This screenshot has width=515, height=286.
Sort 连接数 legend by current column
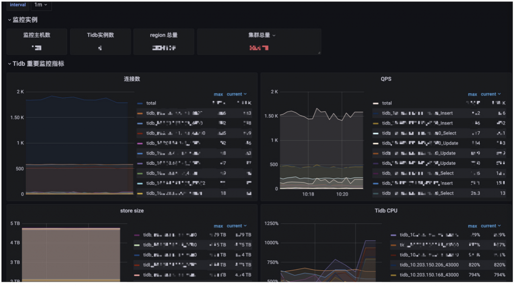pyautogui.click(x=237, y=94)
